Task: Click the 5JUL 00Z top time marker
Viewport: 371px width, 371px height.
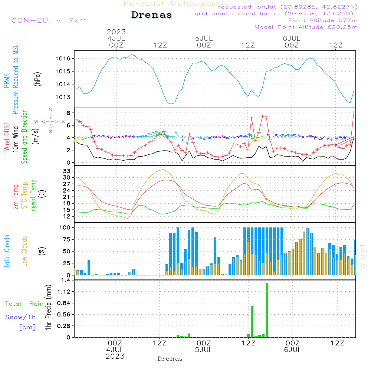Action: pyautogui.click(x=204, y=42)
